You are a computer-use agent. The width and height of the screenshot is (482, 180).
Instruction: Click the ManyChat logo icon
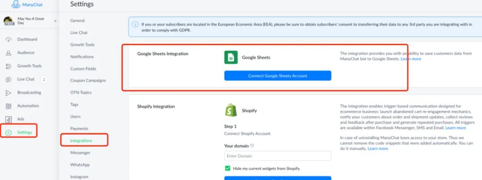click(16, 4)
